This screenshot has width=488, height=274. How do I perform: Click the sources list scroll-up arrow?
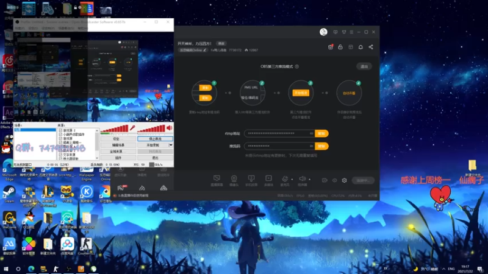pyautogui.click(x=97, y=130)
